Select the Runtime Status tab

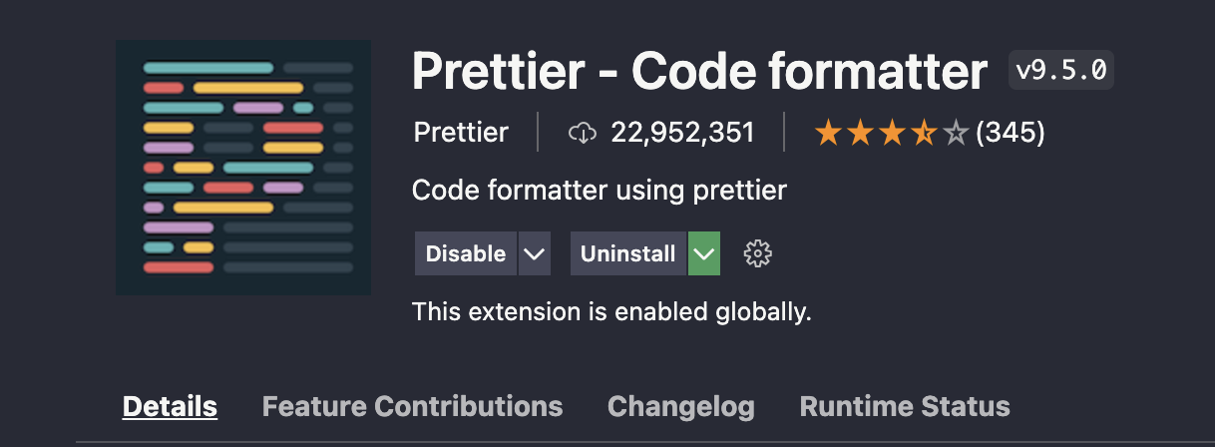point(905,406)
